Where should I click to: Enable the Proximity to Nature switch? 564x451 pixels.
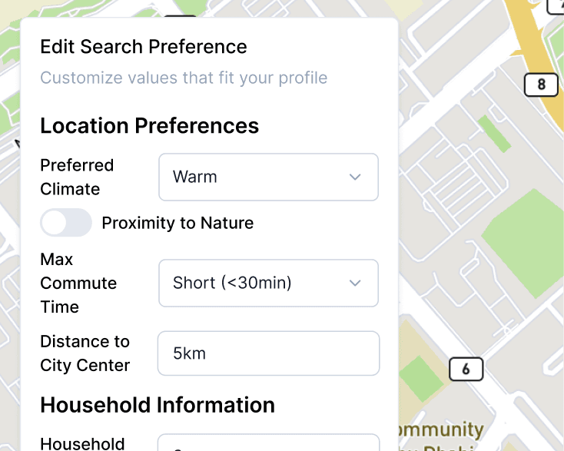[66, 224]
